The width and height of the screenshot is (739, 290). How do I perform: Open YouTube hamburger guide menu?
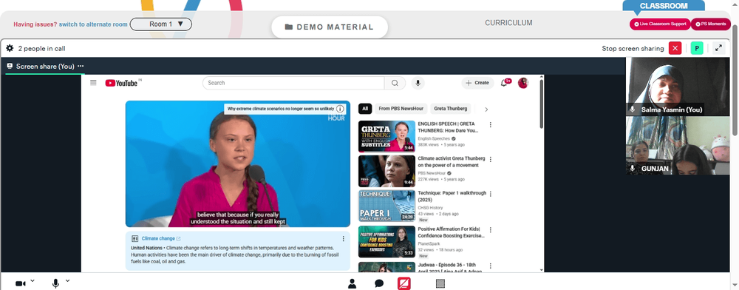click(93, 83)
